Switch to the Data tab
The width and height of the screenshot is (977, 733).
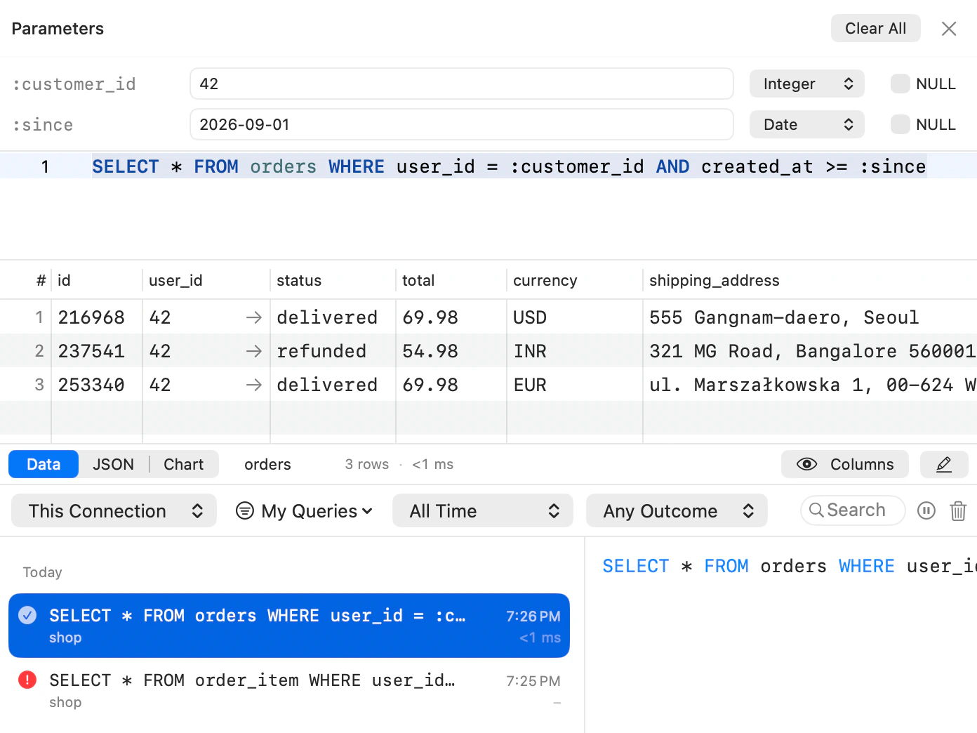44,464
